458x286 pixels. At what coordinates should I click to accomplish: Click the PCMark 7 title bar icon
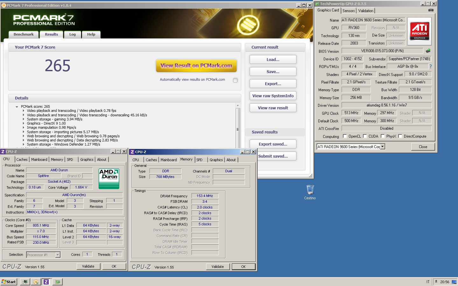4,5
